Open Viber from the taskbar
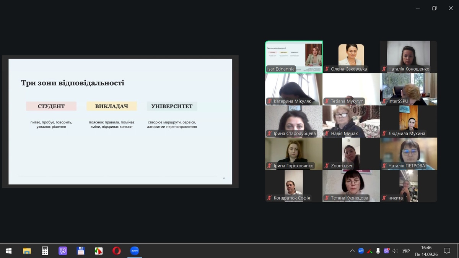The image size is (459, 258). click(63, 251)
